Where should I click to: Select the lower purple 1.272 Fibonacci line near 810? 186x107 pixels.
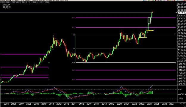tap(126, 70)
